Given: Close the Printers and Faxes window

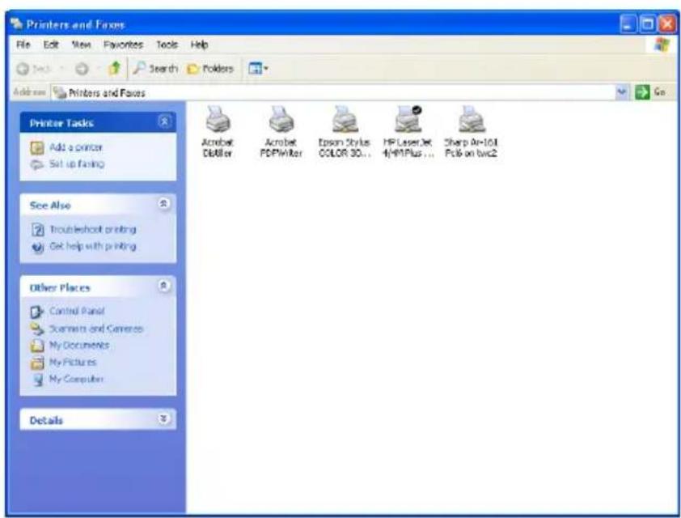Looking at the screenshot, I should [666, 24].
